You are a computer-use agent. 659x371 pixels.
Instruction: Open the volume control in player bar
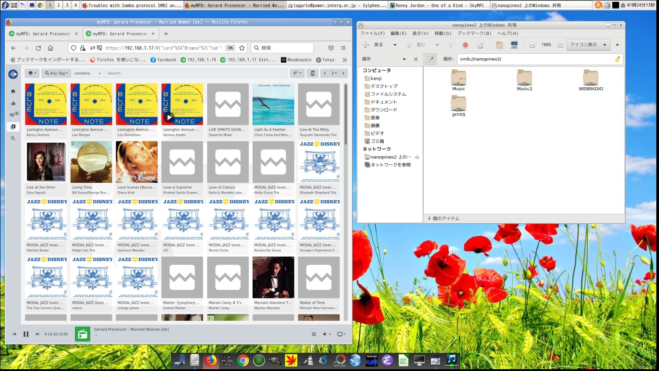coord(326,334)
